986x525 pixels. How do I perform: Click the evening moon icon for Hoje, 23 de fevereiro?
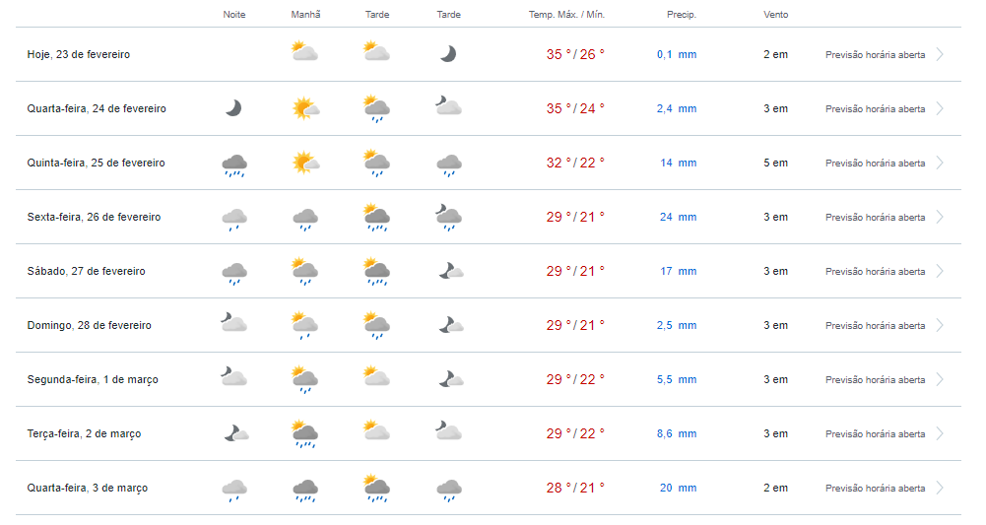(448, 54)
